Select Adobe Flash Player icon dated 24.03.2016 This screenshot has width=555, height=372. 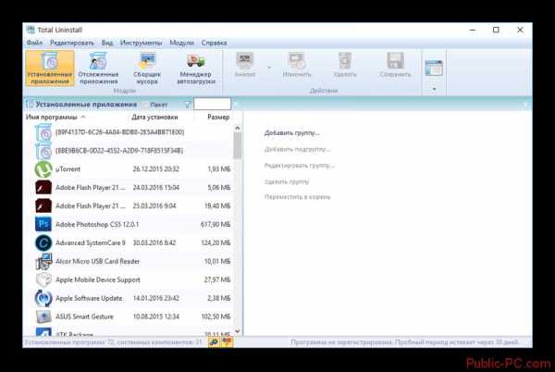coord(43,188)
